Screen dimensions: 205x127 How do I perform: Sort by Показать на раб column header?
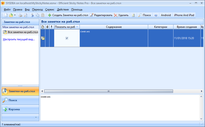[x=67, y=27]
